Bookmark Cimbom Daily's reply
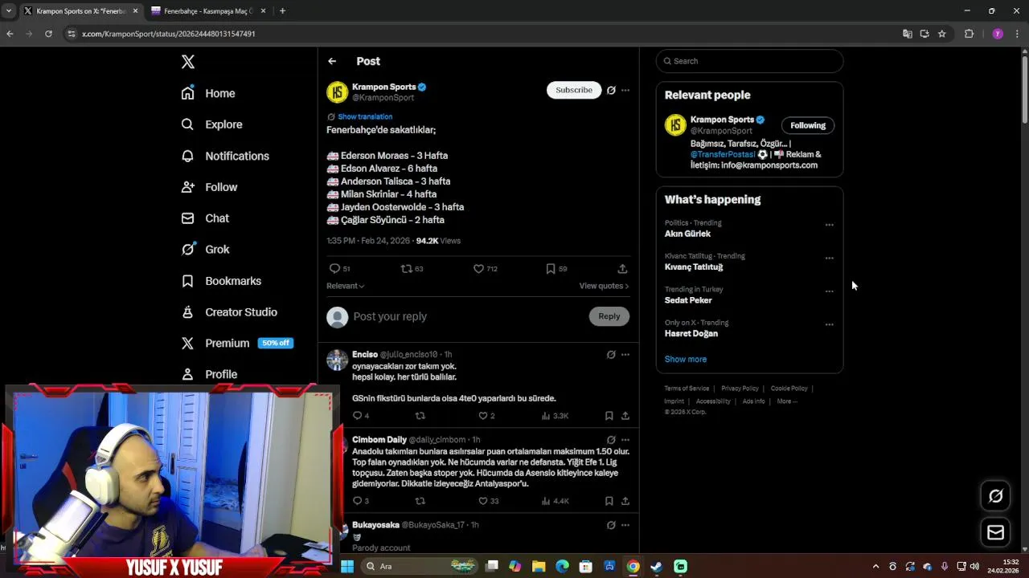Screen dimensions: 1029x578 609,501
